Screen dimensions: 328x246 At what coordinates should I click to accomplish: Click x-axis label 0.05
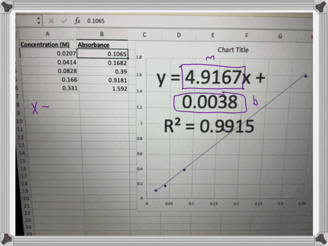[x=169, y=204]
